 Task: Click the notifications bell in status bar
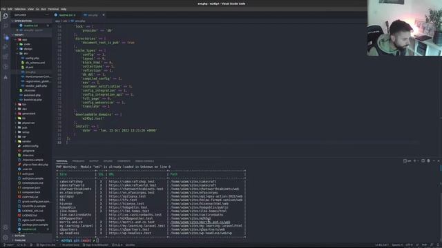pos(439,245)
